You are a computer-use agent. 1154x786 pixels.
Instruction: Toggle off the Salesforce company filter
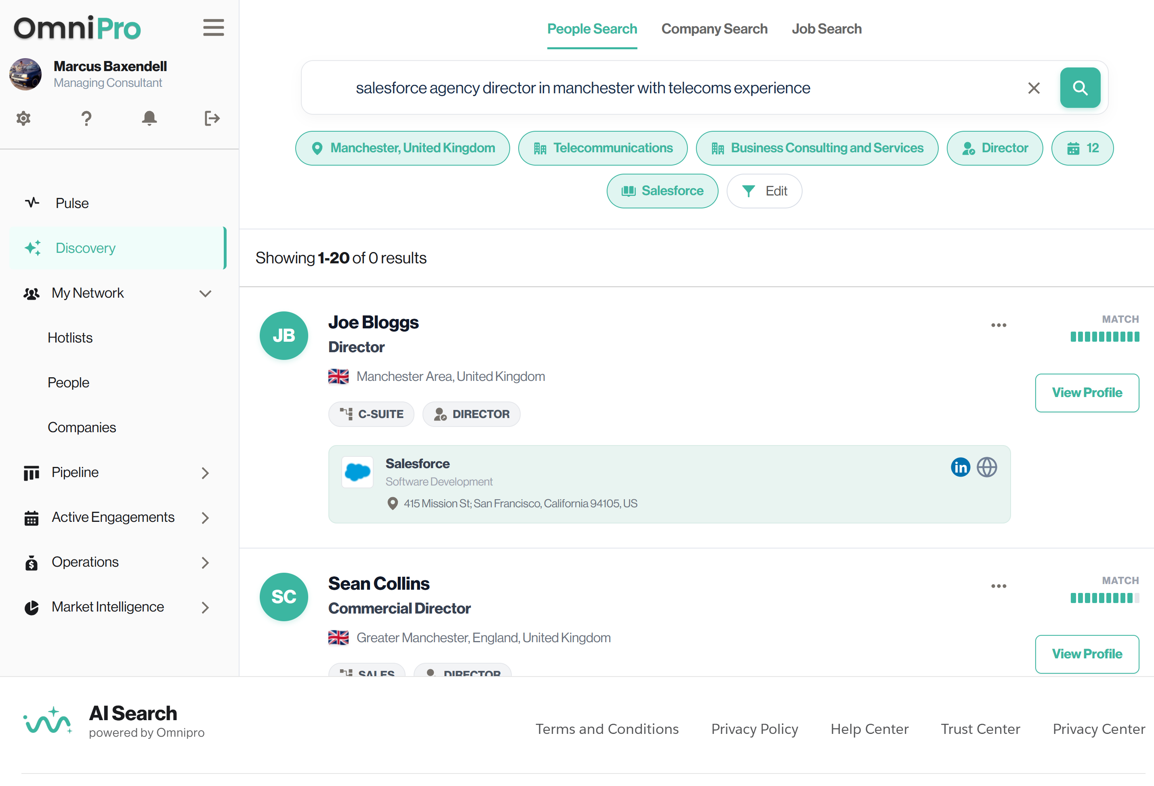coord(662,191)
